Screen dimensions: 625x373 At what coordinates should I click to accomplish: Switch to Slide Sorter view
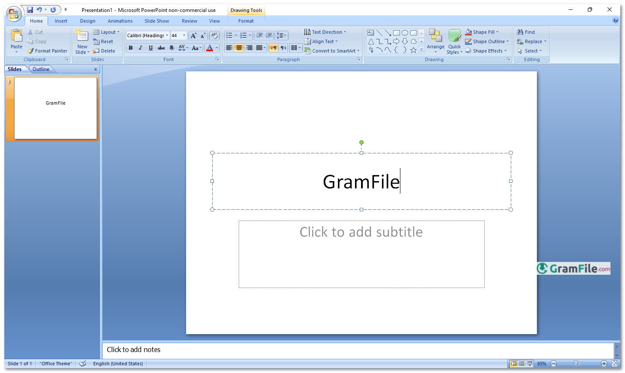521,364
